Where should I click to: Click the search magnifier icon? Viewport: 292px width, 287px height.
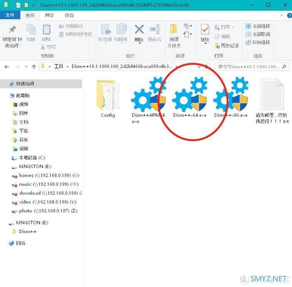coord(284,66)
